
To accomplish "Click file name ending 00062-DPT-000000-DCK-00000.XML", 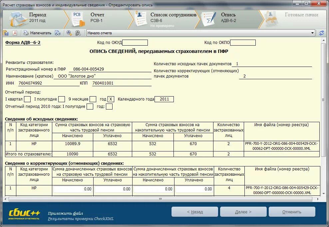I will (281, 146).
